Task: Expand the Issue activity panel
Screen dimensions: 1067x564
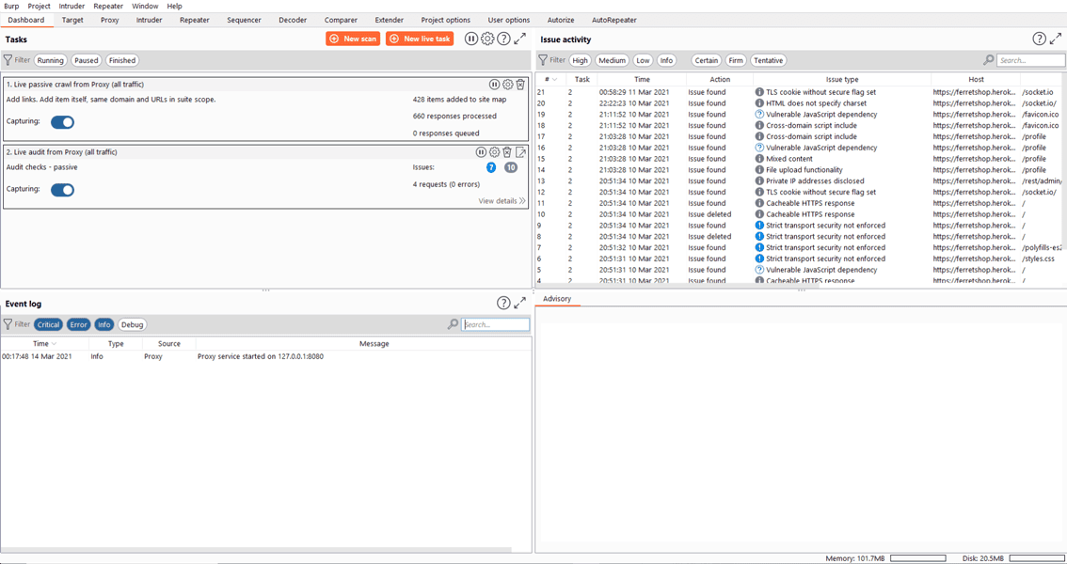Action: 1056,39
